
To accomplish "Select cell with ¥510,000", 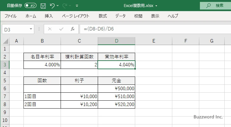I will pos(116,97).
